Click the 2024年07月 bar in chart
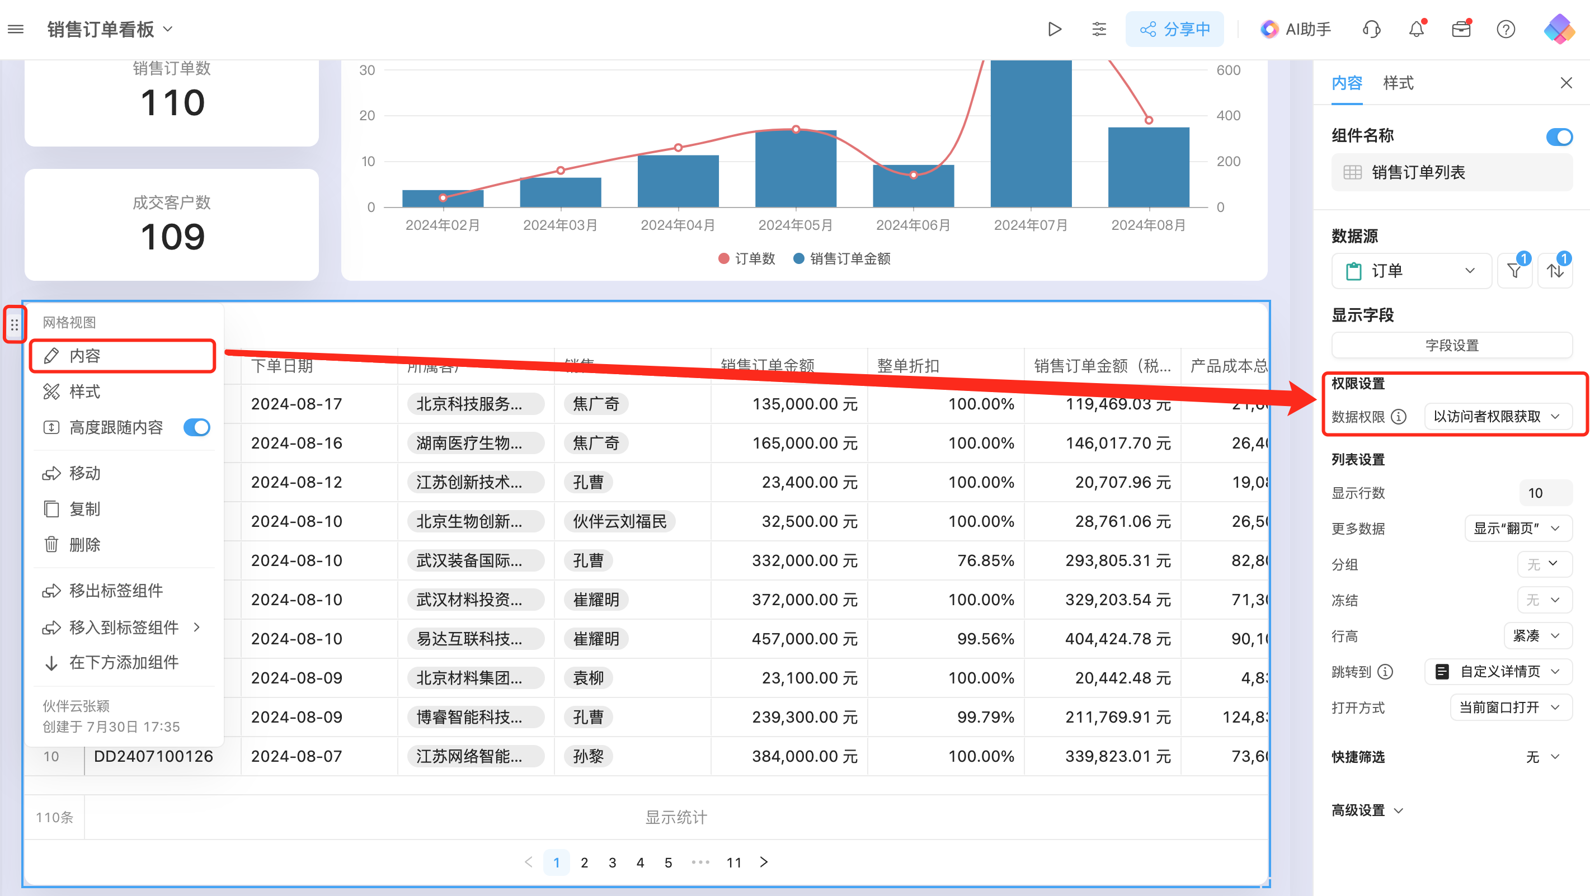This screenshot has height=896, width=1590. click(1030, 133)
